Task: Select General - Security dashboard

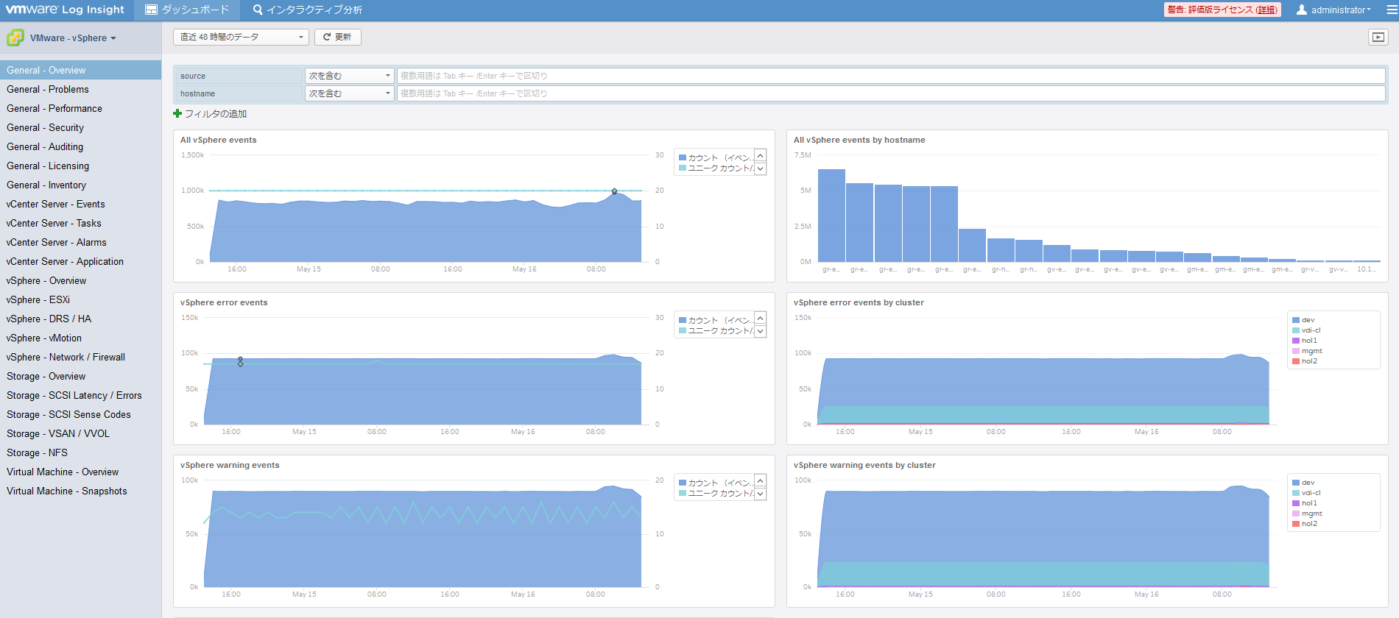Action: pos(81,127)
